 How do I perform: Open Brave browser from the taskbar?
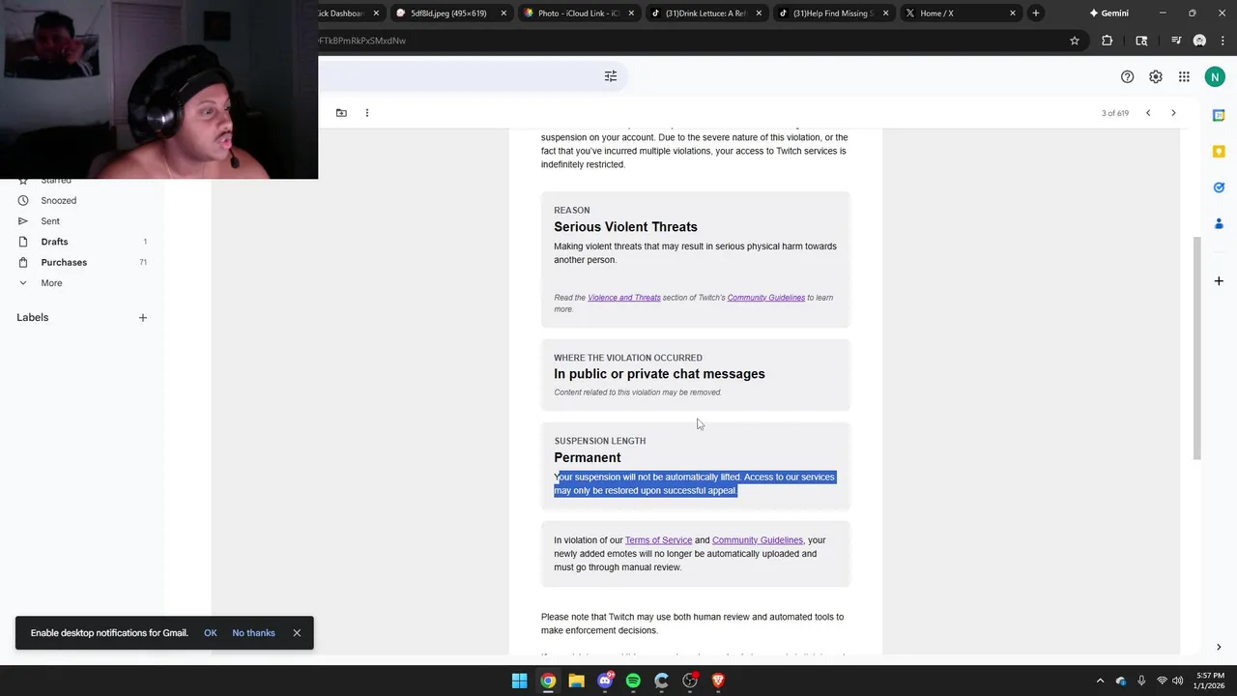click(718, 681)
